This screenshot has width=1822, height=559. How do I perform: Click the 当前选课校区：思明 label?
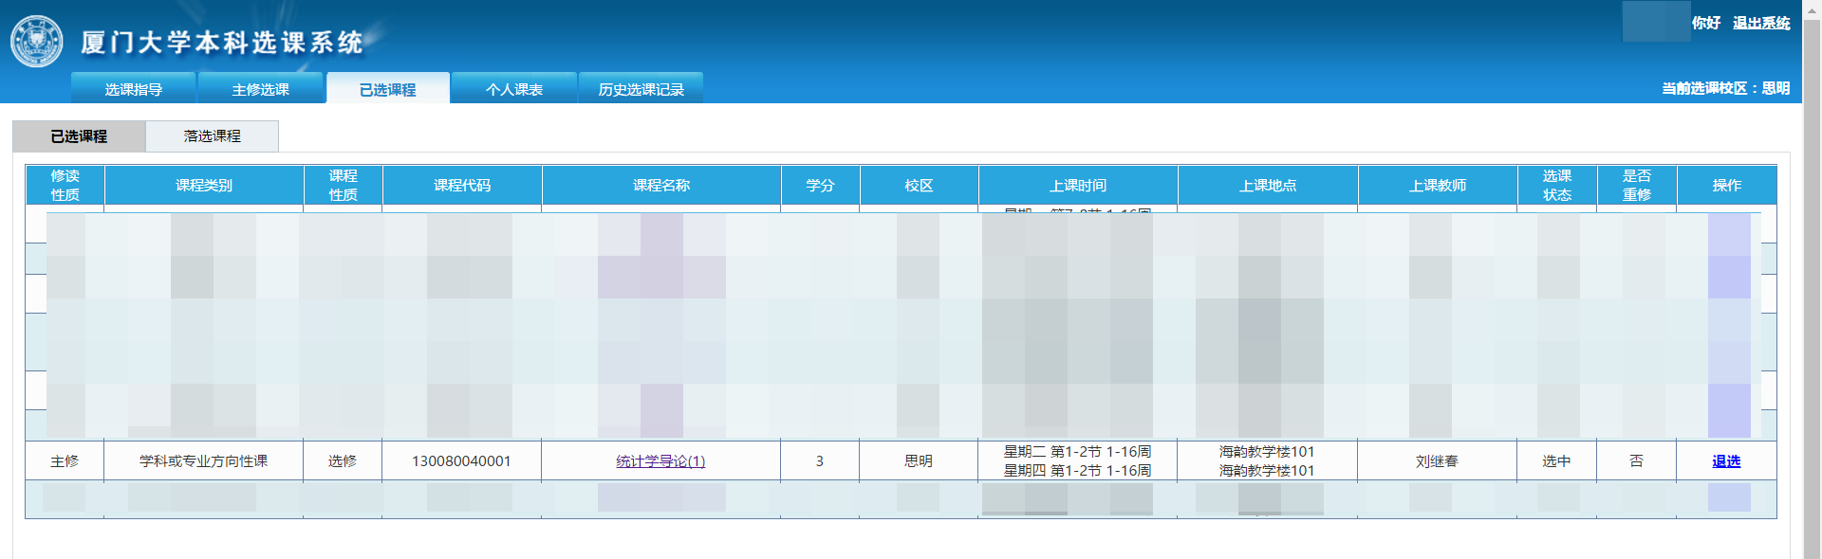coord(1725,88)
